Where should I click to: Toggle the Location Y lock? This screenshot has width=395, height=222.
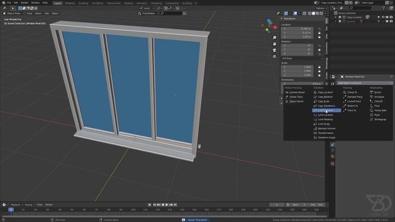pos(320,33)
